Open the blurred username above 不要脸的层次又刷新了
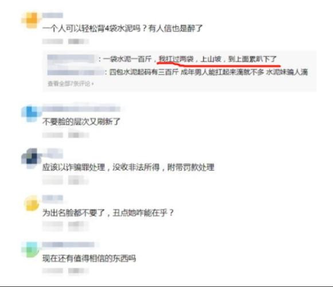The image size is (333, 287). coord(81,109)
